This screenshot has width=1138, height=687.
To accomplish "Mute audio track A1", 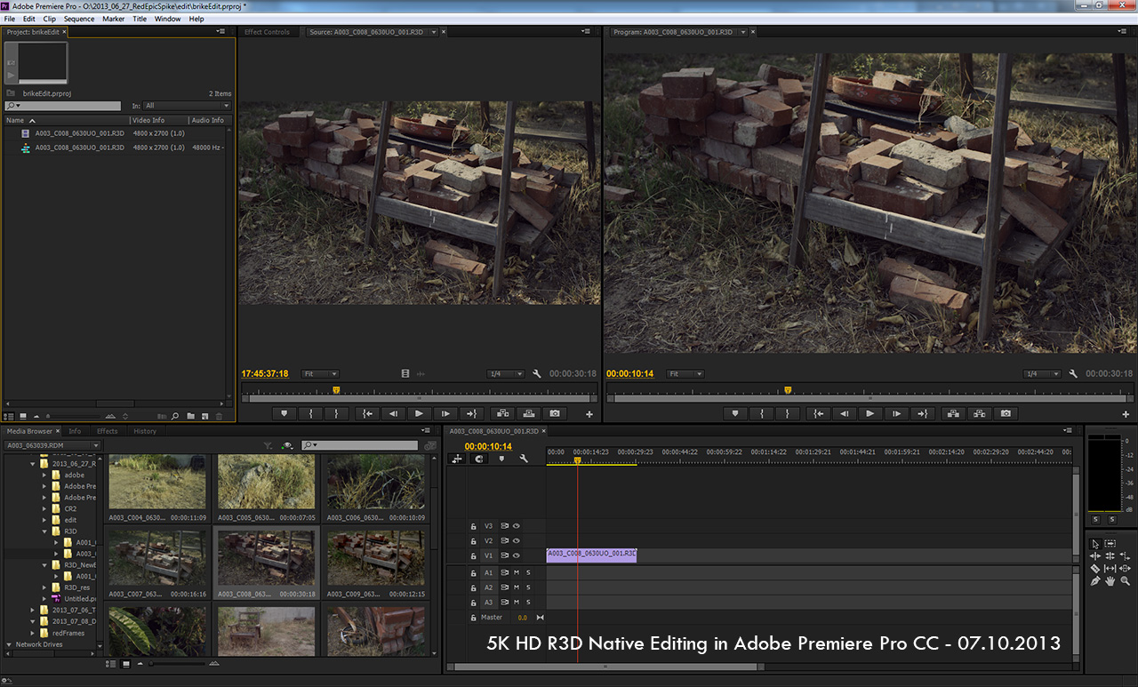I will tap(517, 572).
